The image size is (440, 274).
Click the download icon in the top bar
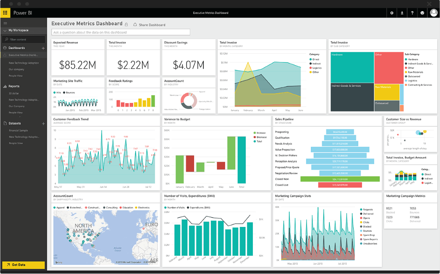tap(402, 13)
